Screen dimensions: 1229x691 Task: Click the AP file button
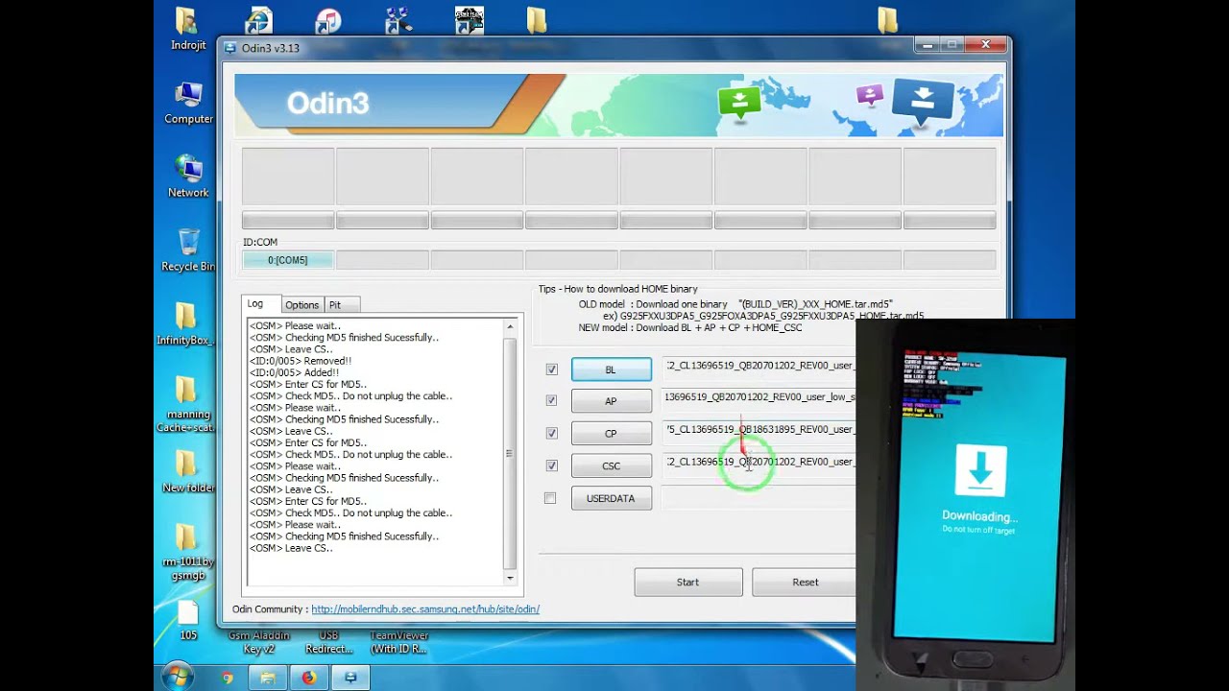pos(611,401)
